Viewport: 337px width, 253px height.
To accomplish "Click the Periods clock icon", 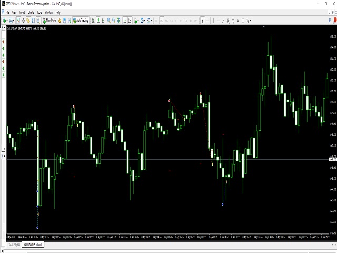I will coord(142,21).
